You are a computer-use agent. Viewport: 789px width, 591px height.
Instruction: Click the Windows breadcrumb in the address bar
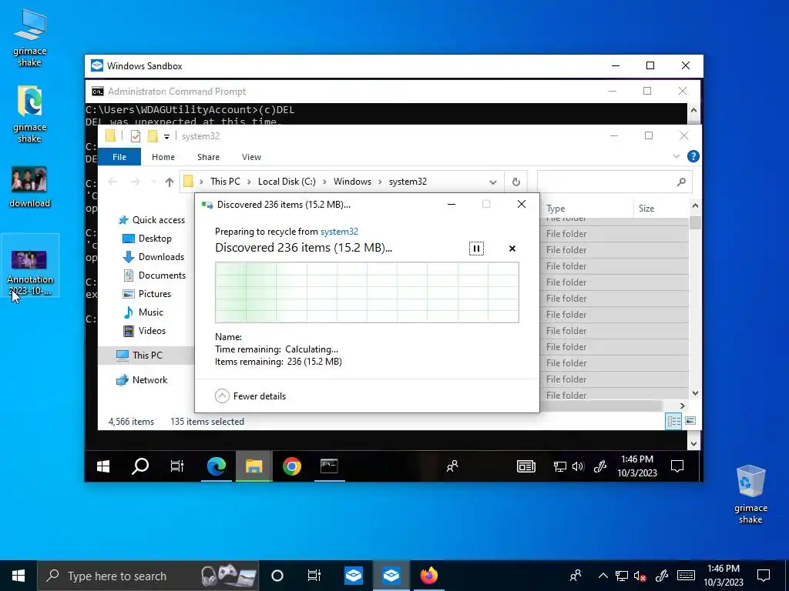352,182
